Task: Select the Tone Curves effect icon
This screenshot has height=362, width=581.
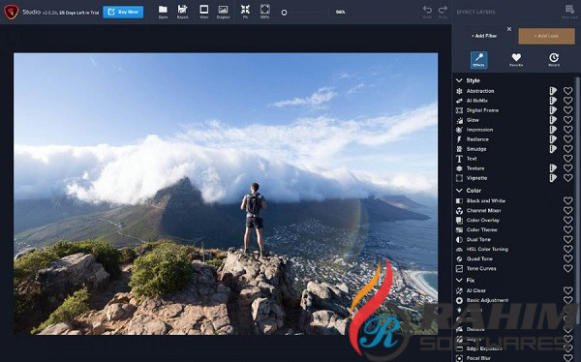Action: click(459, 268)
